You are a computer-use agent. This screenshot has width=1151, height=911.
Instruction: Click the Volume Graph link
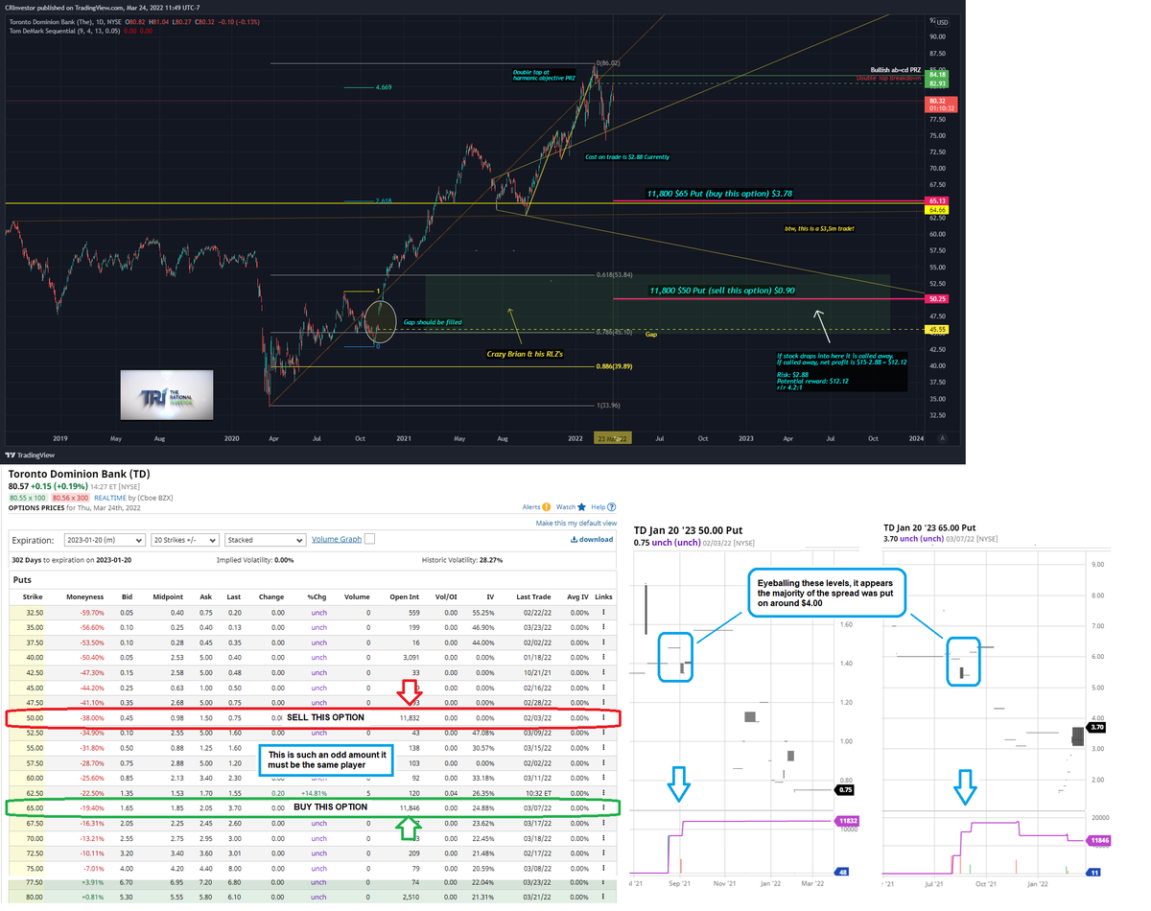click(x=337, y=539)
